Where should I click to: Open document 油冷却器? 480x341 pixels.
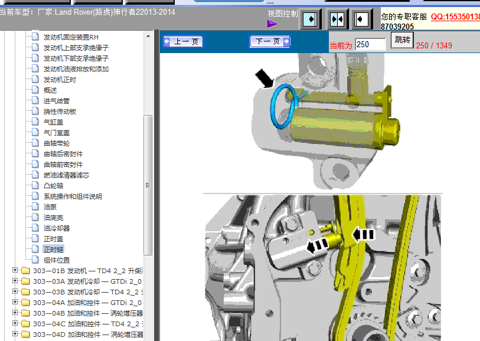point(57,228)
